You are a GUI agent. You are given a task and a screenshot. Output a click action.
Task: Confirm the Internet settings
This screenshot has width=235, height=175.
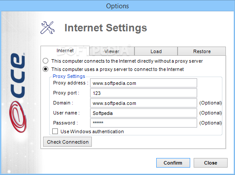[173, 163]
